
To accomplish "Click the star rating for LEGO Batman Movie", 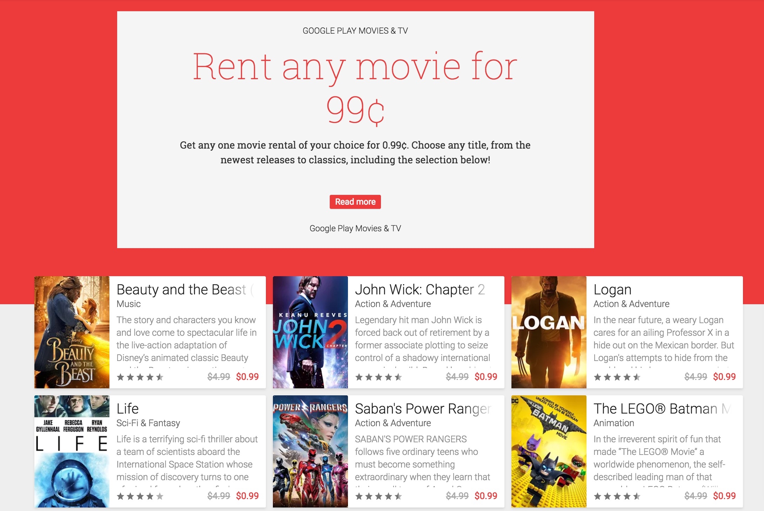I will pos(617,496).
